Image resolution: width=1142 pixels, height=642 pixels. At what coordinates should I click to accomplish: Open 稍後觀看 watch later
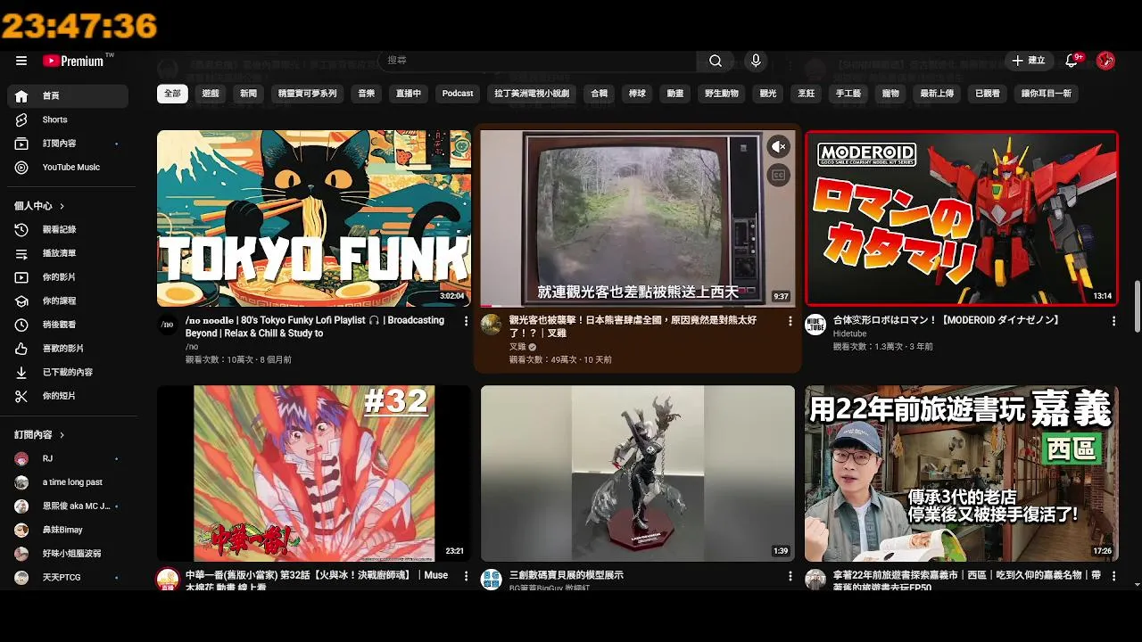(68, 325)
